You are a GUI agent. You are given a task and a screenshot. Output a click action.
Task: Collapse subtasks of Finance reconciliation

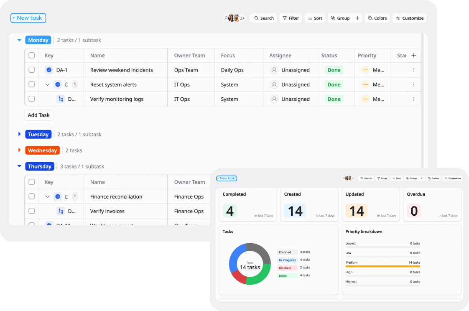click(x=47, y=196)
